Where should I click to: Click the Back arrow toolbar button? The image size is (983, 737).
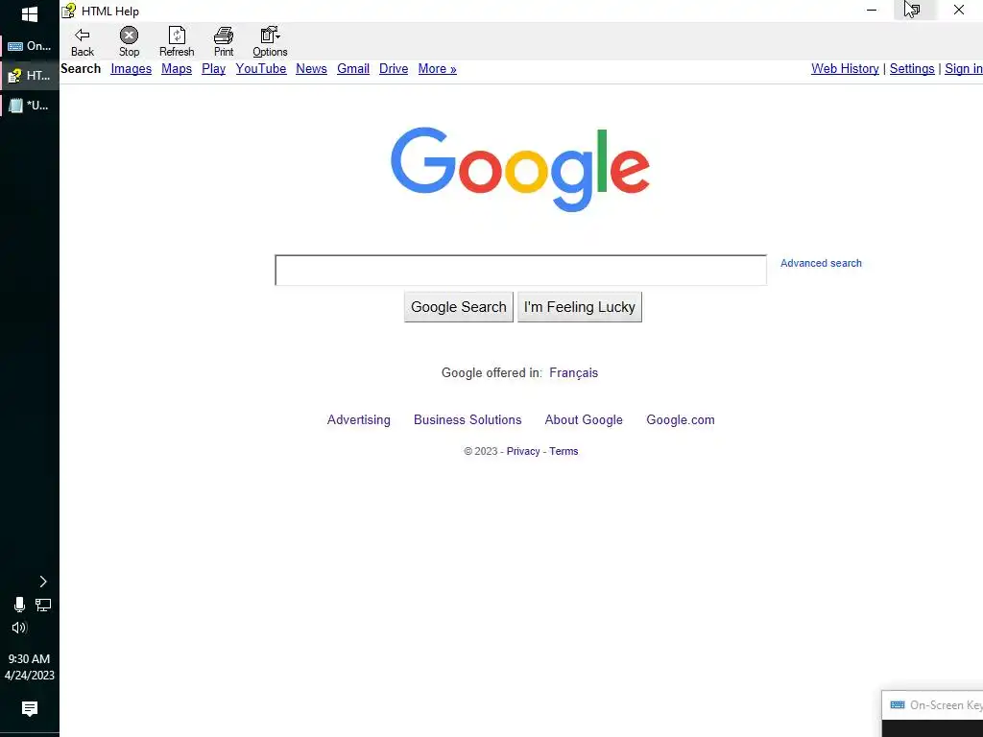point(83,42)
